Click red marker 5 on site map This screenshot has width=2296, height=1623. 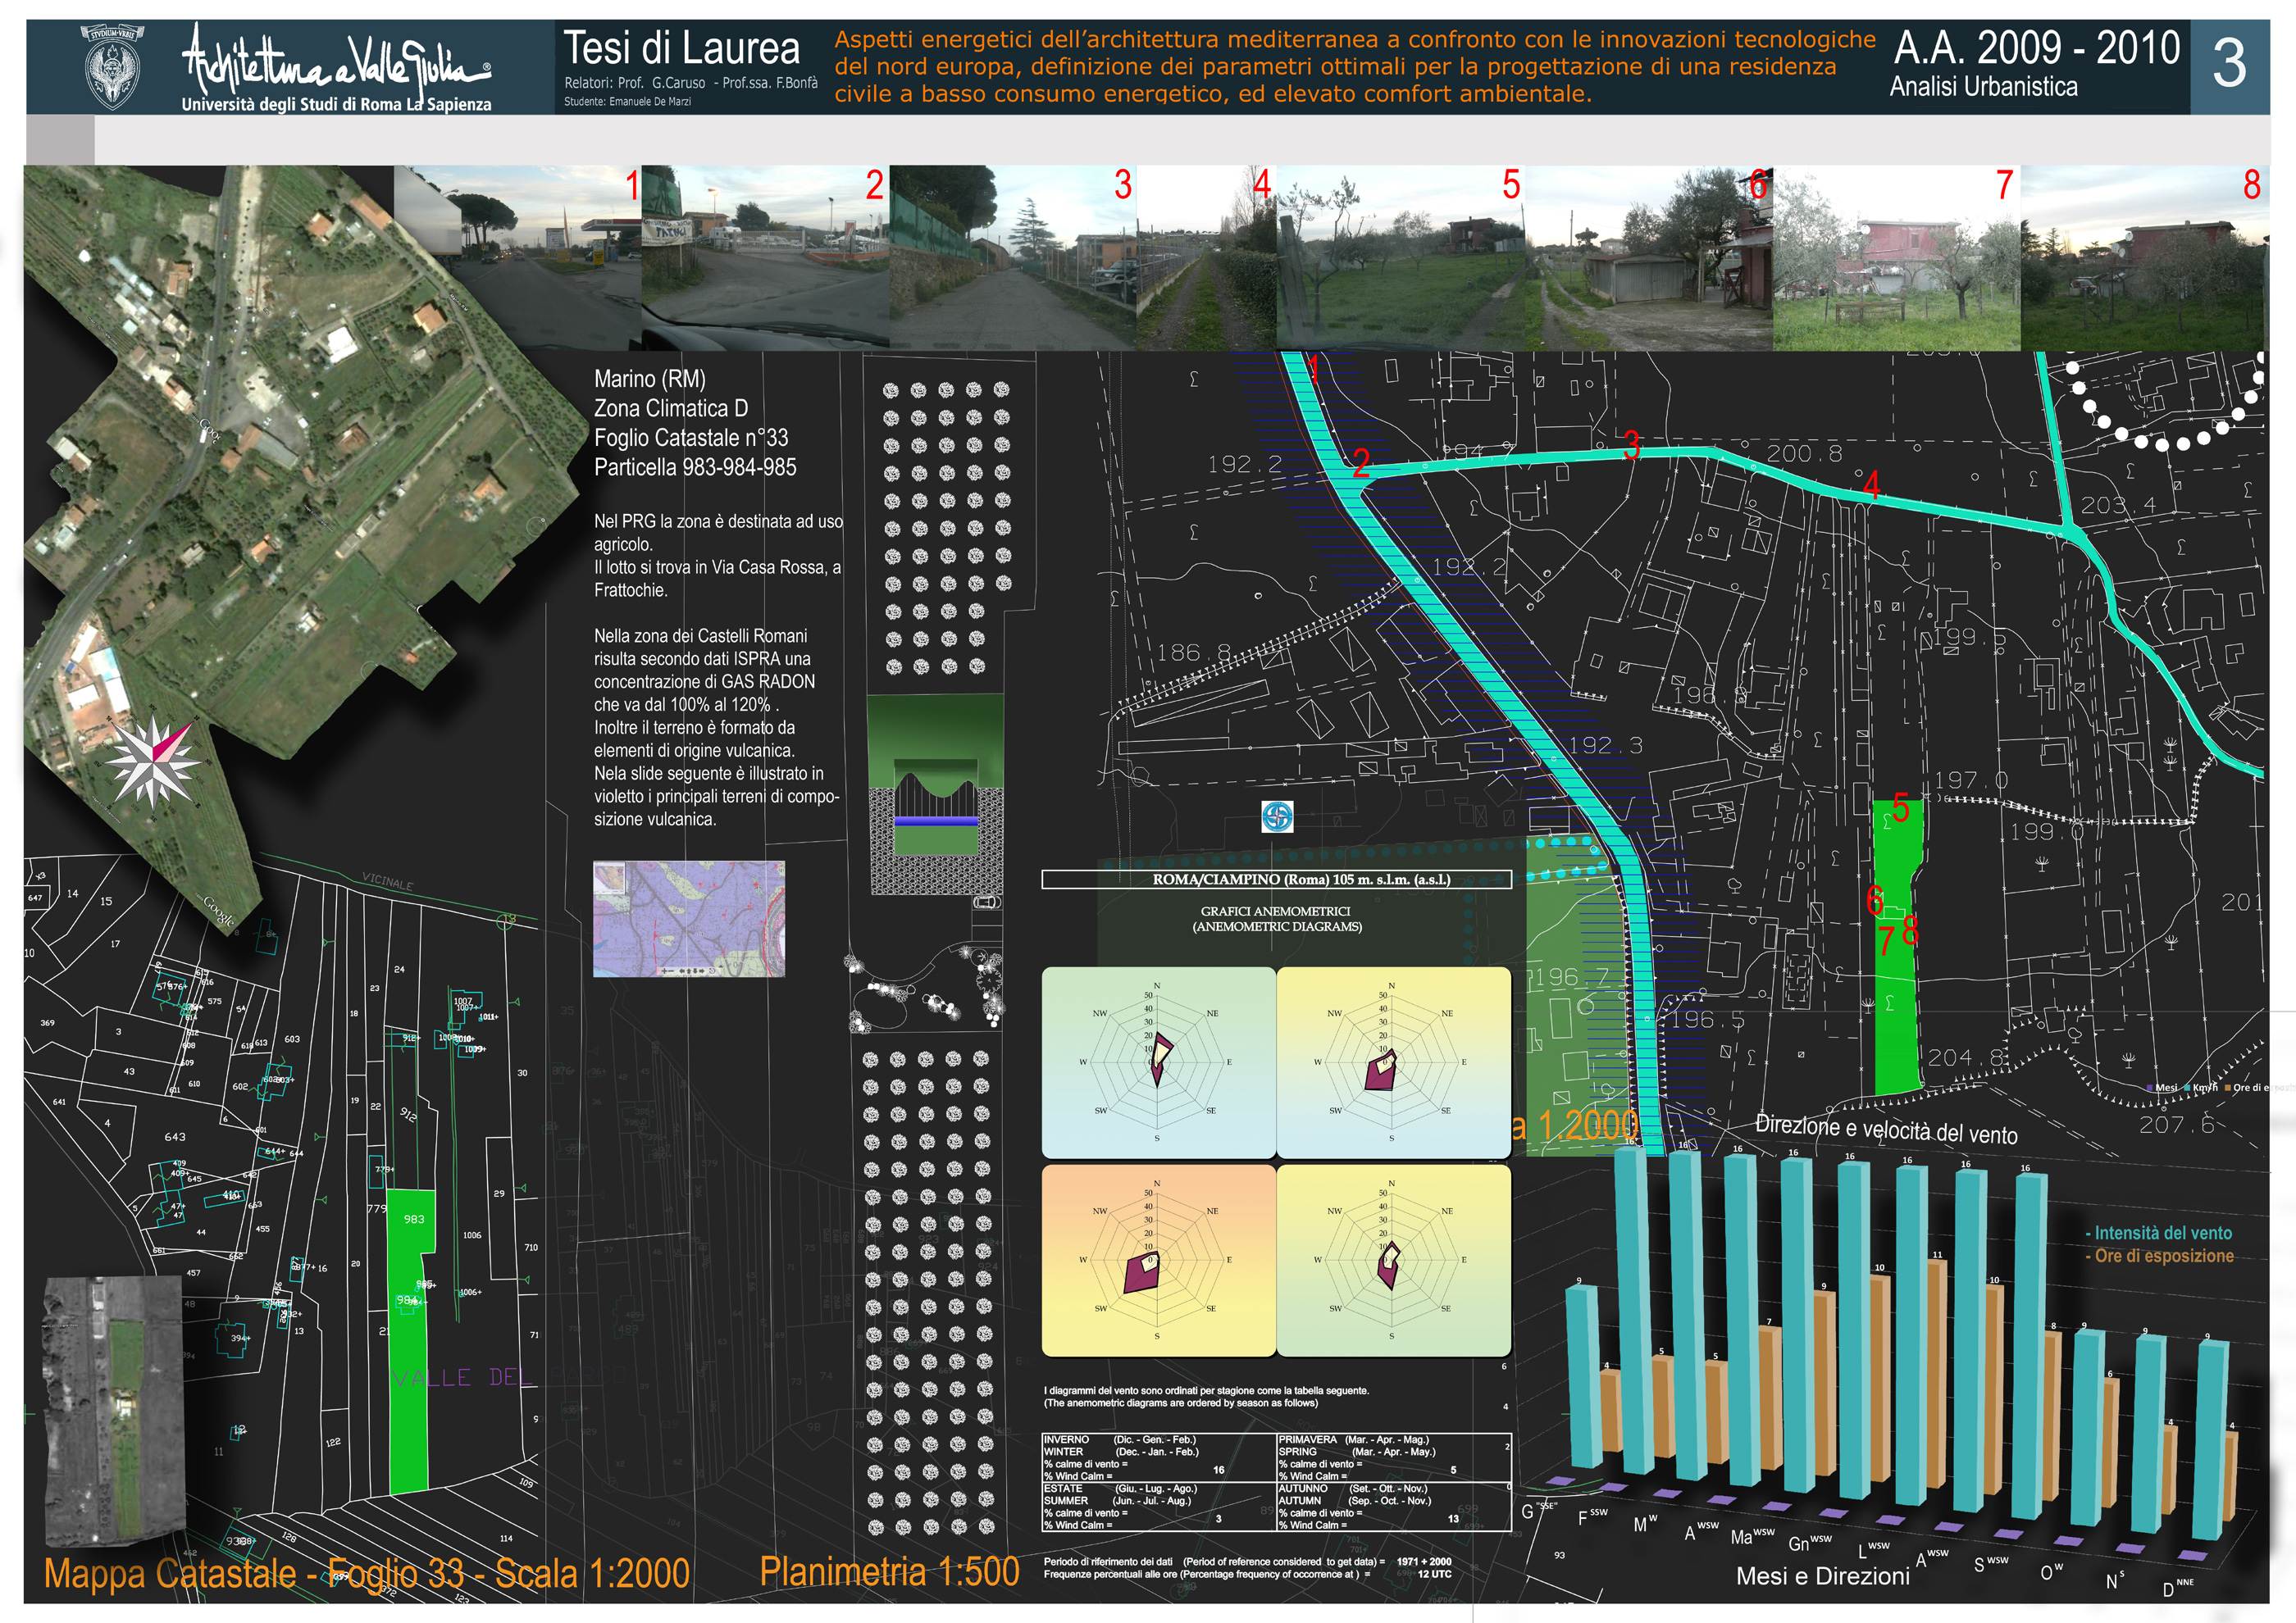pos(1901,807)
